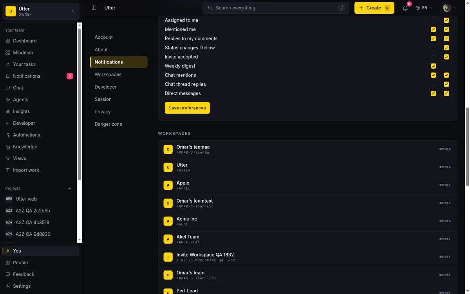Click the Acme Inc workspace avatar
Screen dimensions: 470x294
pos(168,221)
